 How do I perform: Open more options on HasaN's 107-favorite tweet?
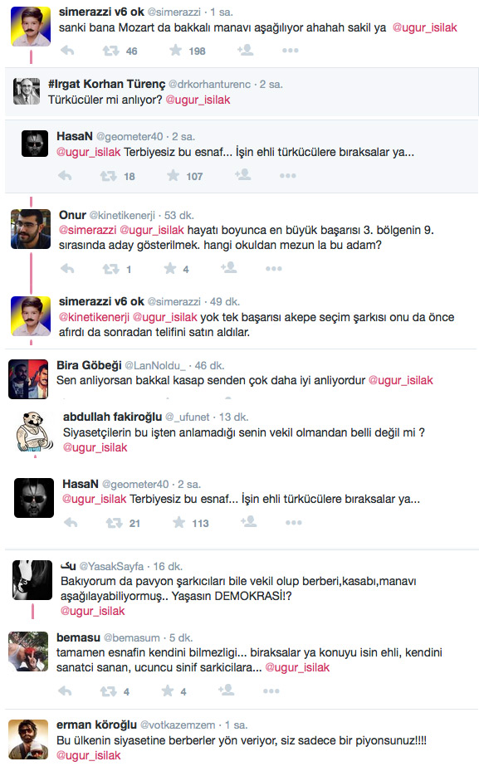(287, 176)
